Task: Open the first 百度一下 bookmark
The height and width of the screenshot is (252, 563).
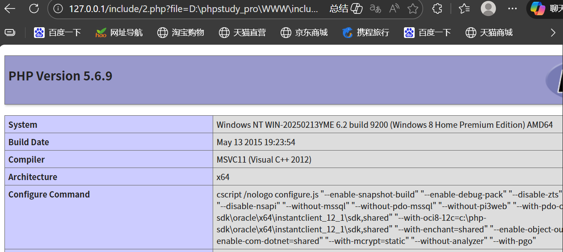Action: pyautogui.click(x=58, y=32)
